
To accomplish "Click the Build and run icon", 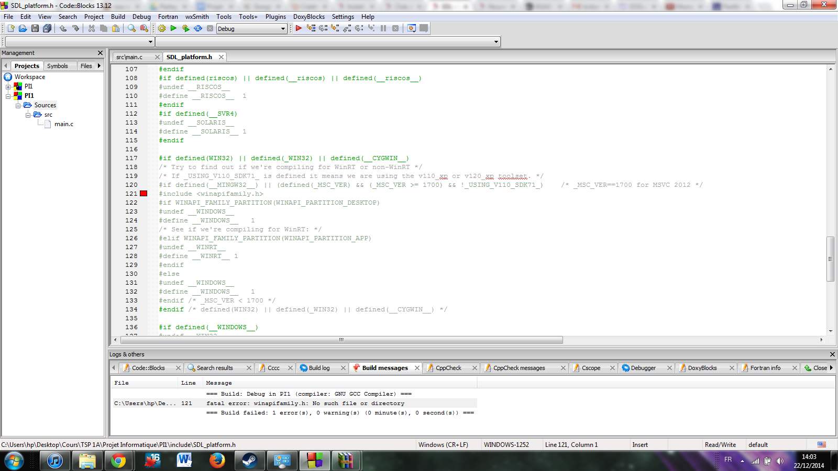I will [x=186, y=28].
